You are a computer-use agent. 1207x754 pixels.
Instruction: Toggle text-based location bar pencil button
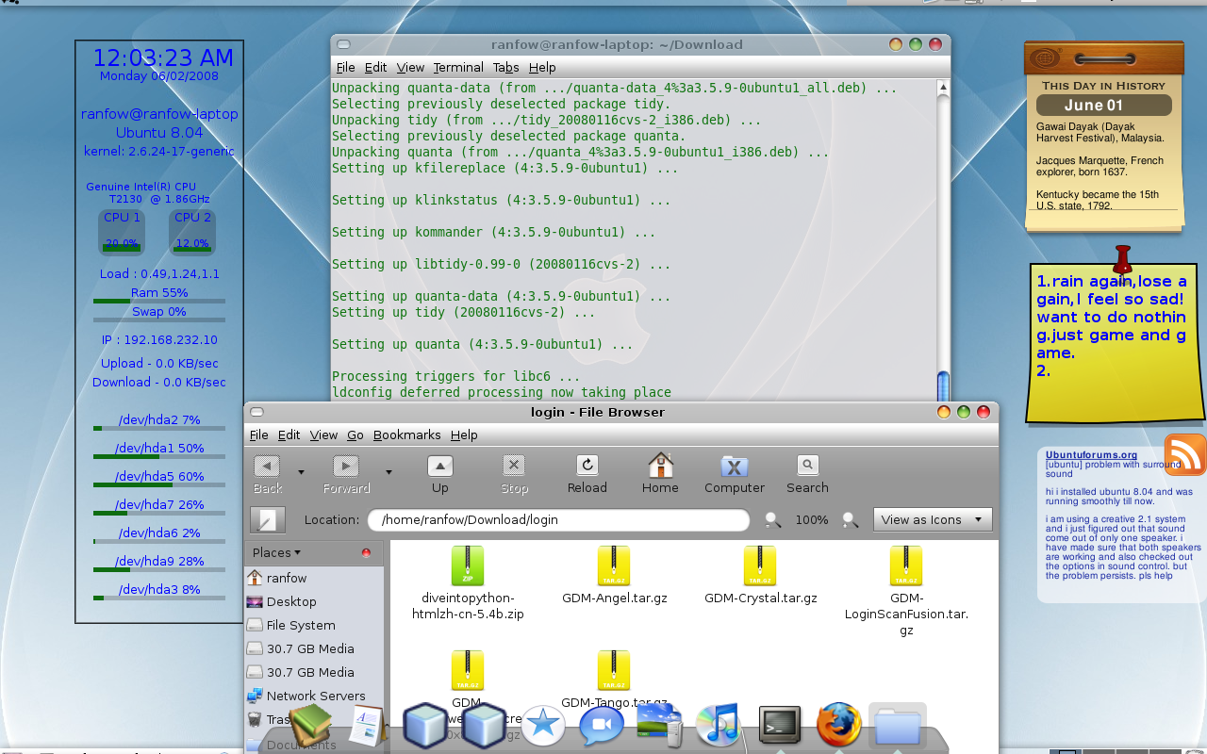tap(268, 519)
